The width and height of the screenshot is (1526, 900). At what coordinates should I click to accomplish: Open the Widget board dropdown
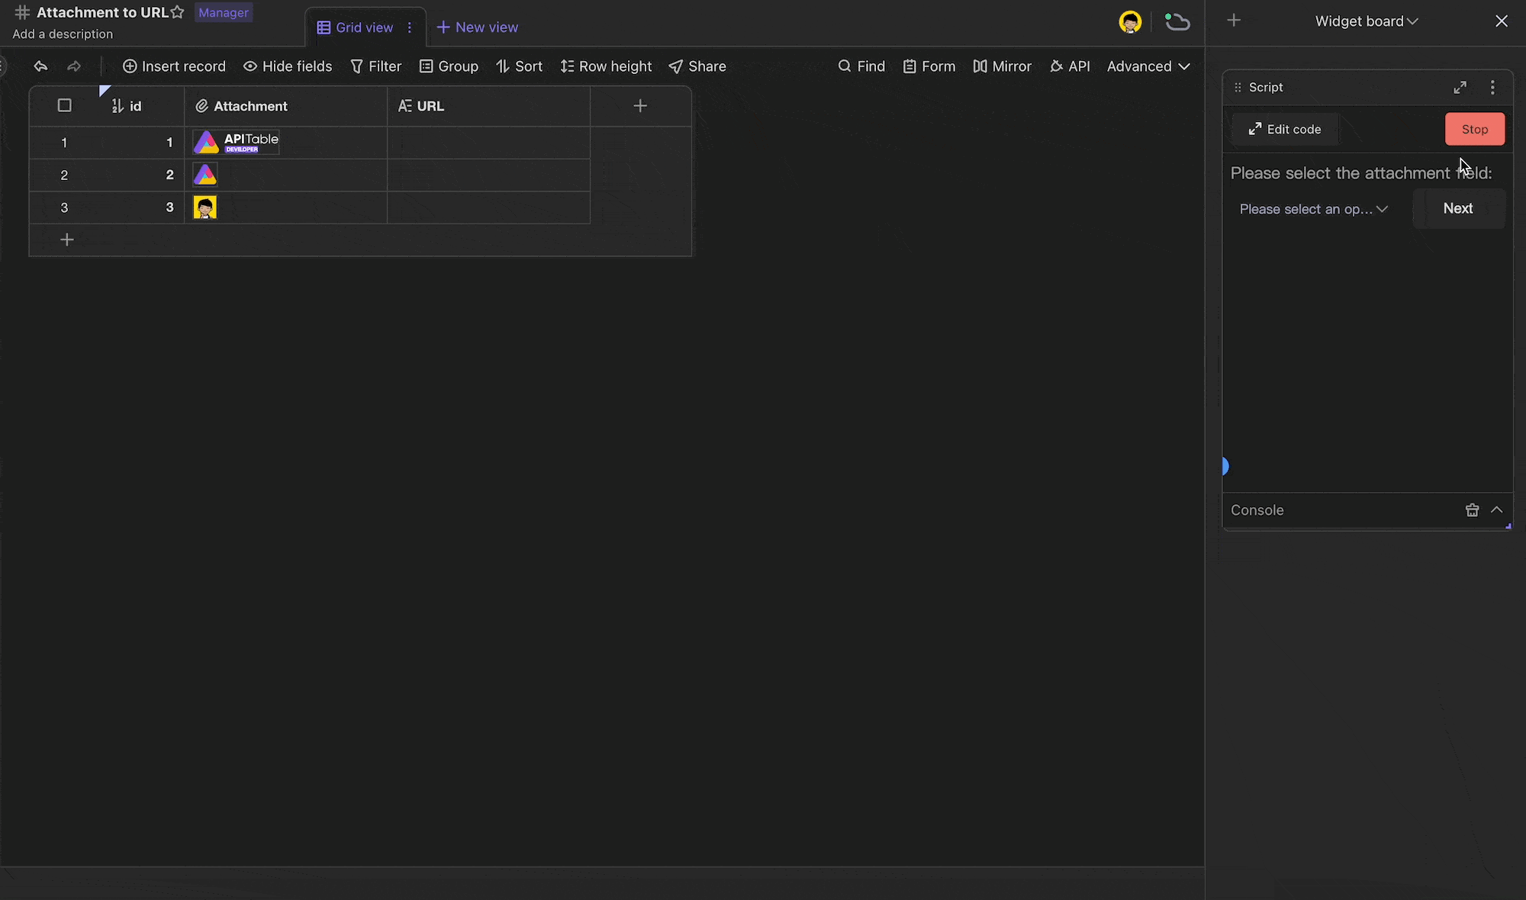(1367, 21)
